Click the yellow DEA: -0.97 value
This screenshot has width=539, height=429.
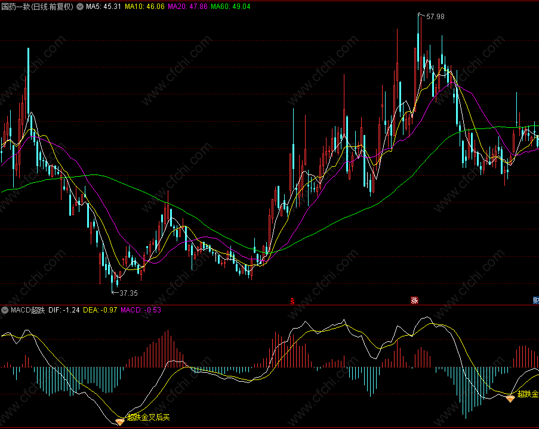[x=100, y=310]
